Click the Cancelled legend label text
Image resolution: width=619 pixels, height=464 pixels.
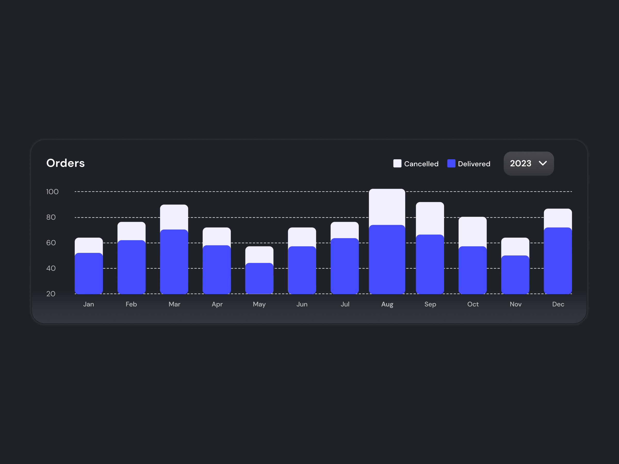coord(421,164)
